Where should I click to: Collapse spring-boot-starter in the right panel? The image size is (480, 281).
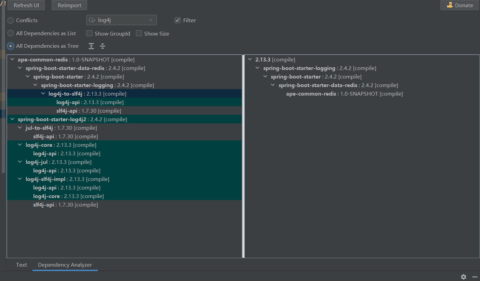click(x=266, y=76)
